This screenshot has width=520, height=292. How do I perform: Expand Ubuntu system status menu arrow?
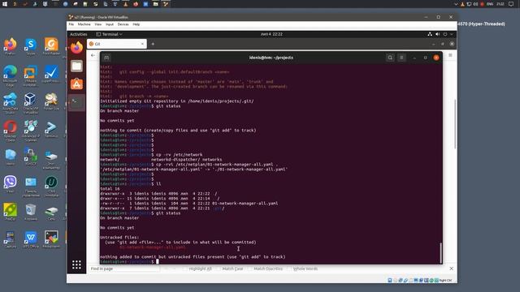pos(452,34)
